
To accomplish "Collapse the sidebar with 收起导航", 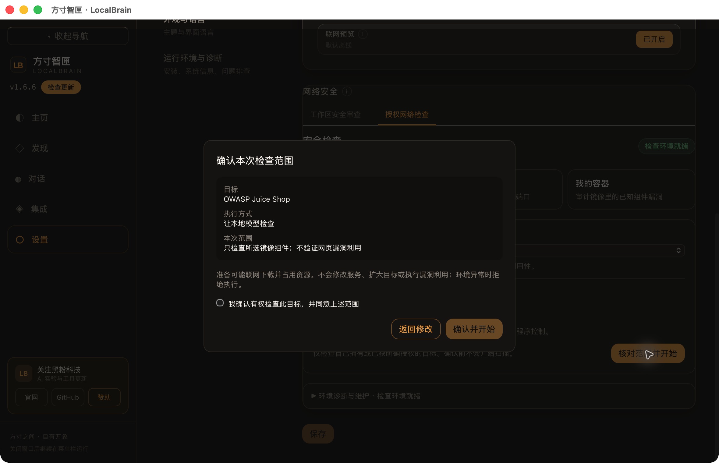I will pyautogui.click(x=68, y=36).
